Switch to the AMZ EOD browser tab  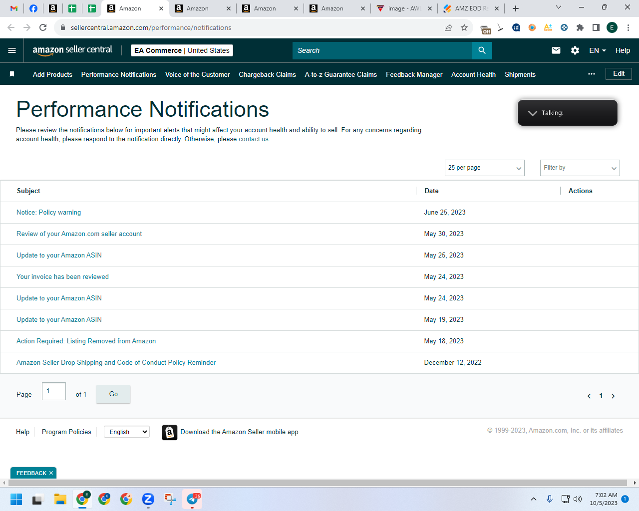471,8
